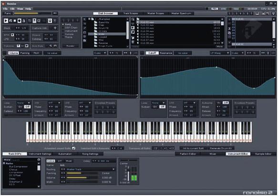The width and height of the screenshot is (278, 196).
Task: Toggle the record edit-mode icon
Action: (20, 21)
